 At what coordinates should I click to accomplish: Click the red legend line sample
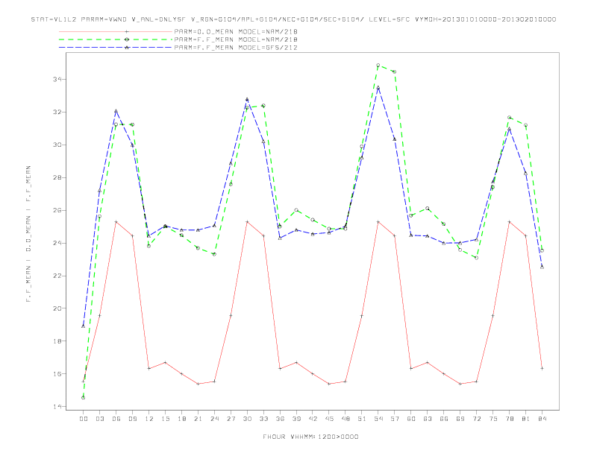tap(116, 31)
